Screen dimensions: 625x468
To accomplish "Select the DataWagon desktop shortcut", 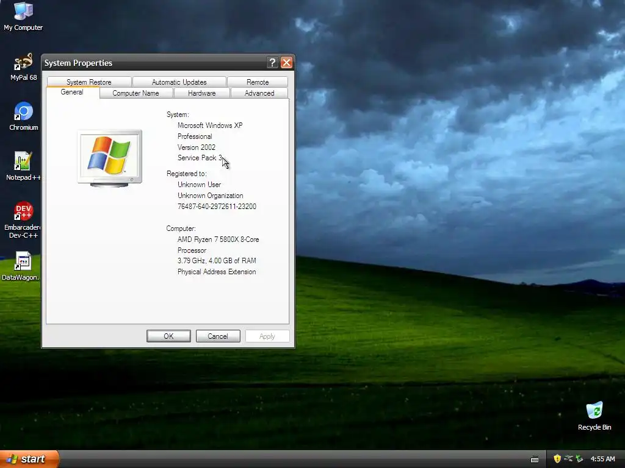I will pyautogui.click(x=21, y=266).
